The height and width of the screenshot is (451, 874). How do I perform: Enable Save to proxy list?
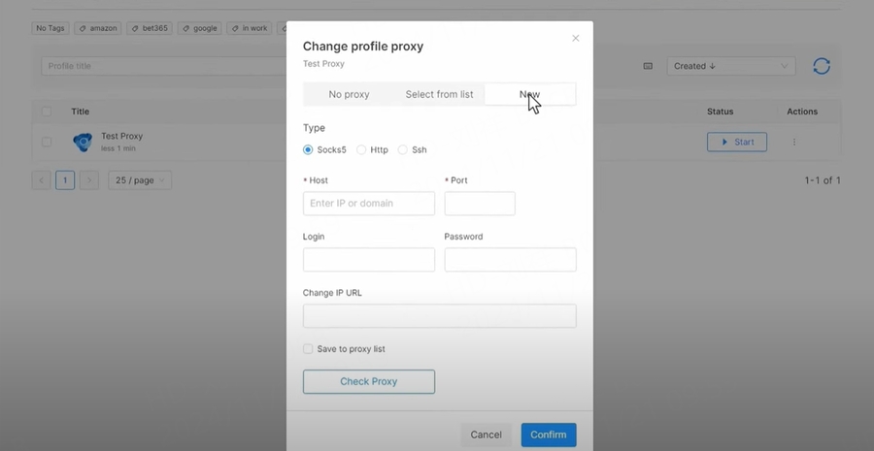click(x=308, y=349)
